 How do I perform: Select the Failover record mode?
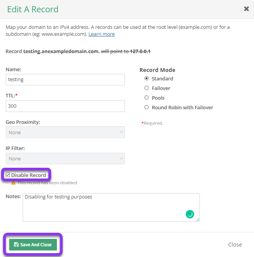pyautogui.click(x=146, y=88)
